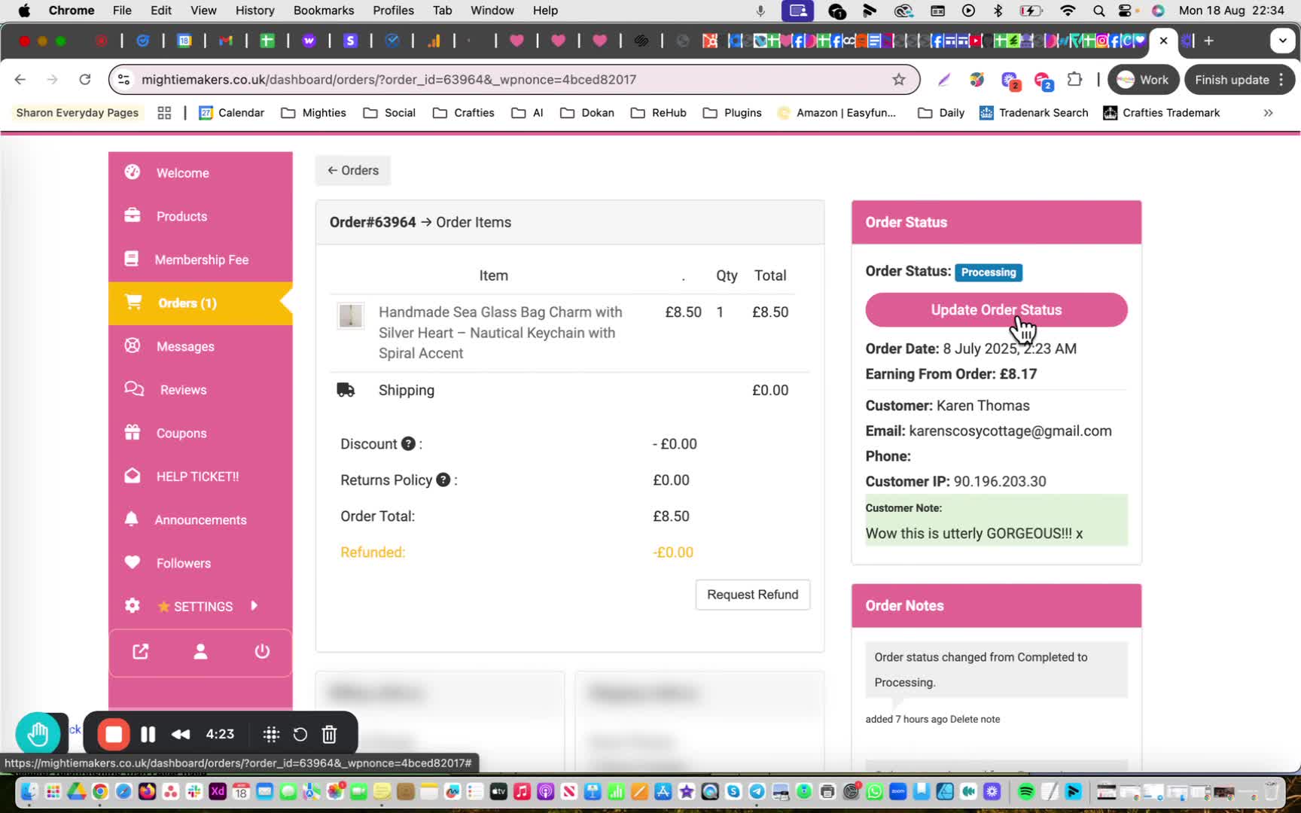This screenshot has width=1301, height=813.
Task: Click the Delete note link
Action: (x=975, y=719)
